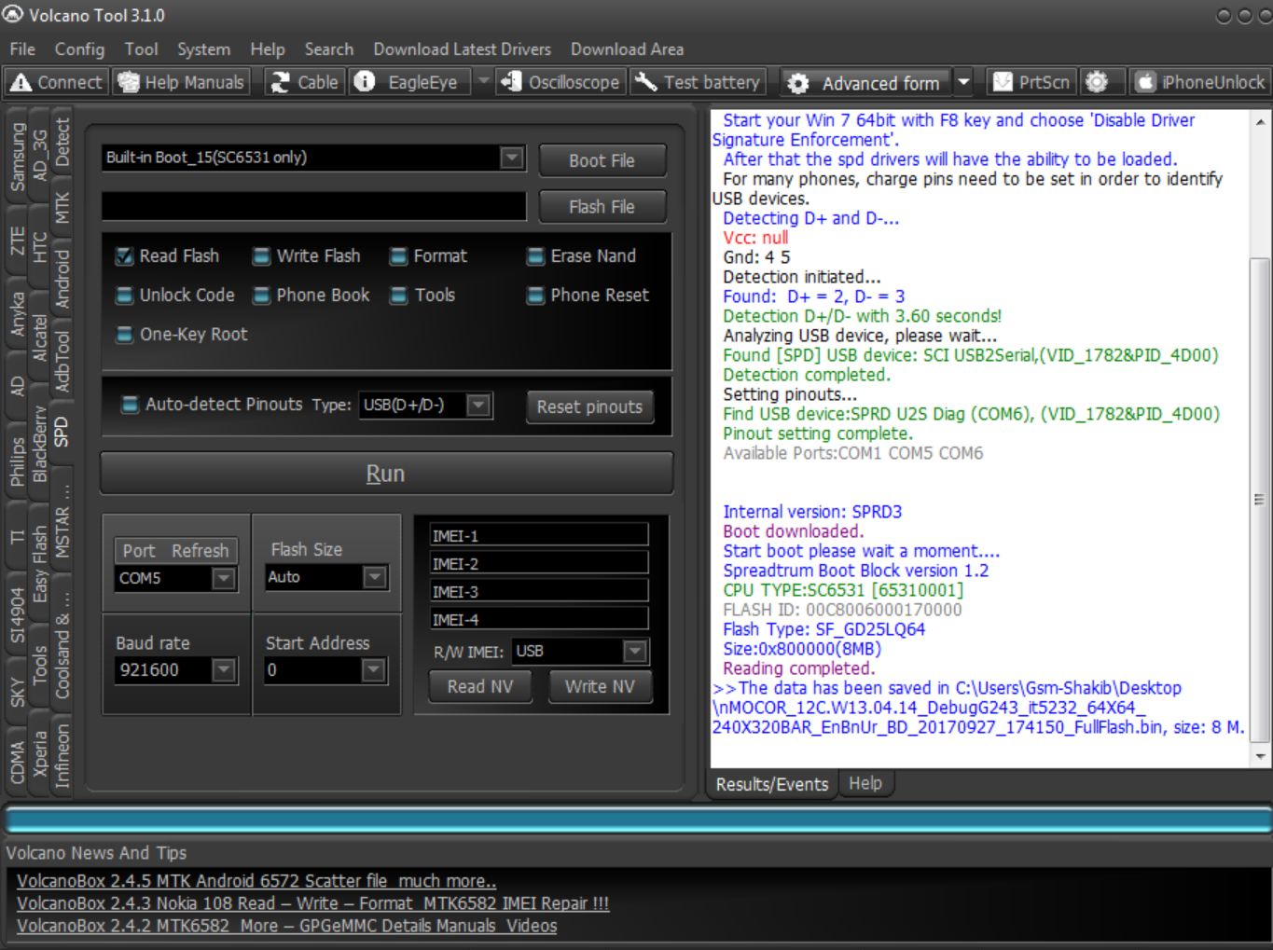
Task: Check the Phone Book option
Action: tap(262, 296)
